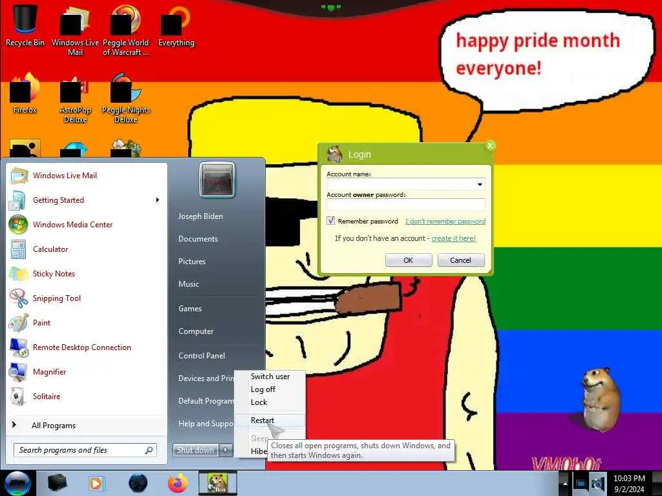Screen dimensions: 662x496
Task: Open the Everything desktop icon
Action: 176,25
